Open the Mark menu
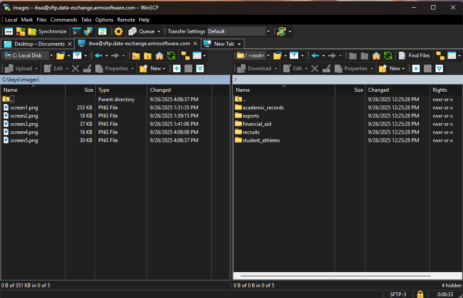 [27, 20]
